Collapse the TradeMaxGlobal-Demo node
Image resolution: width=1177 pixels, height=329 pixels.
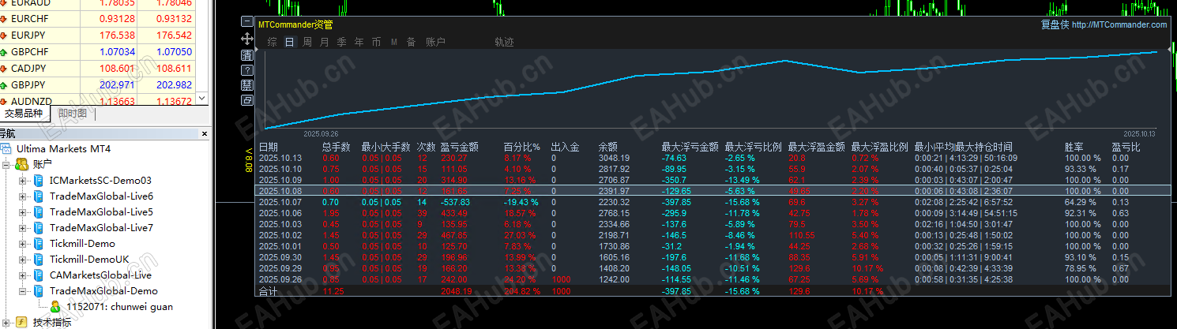(x=22, y=291)
